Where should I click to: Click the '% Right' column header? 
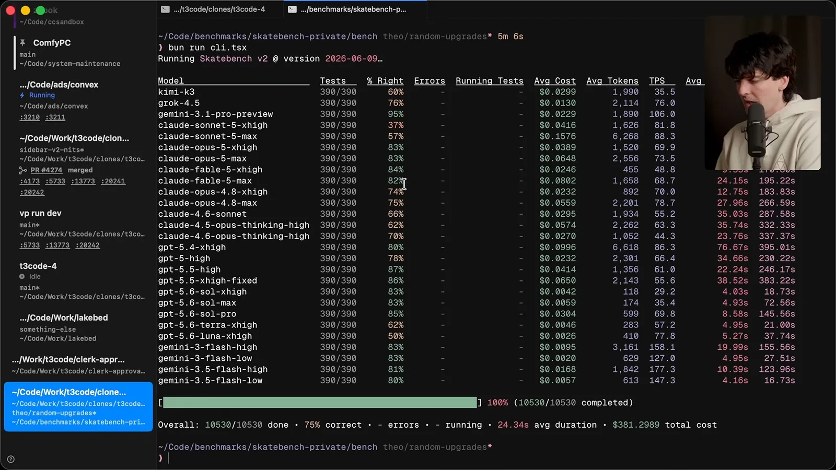(x=385, y=81)
